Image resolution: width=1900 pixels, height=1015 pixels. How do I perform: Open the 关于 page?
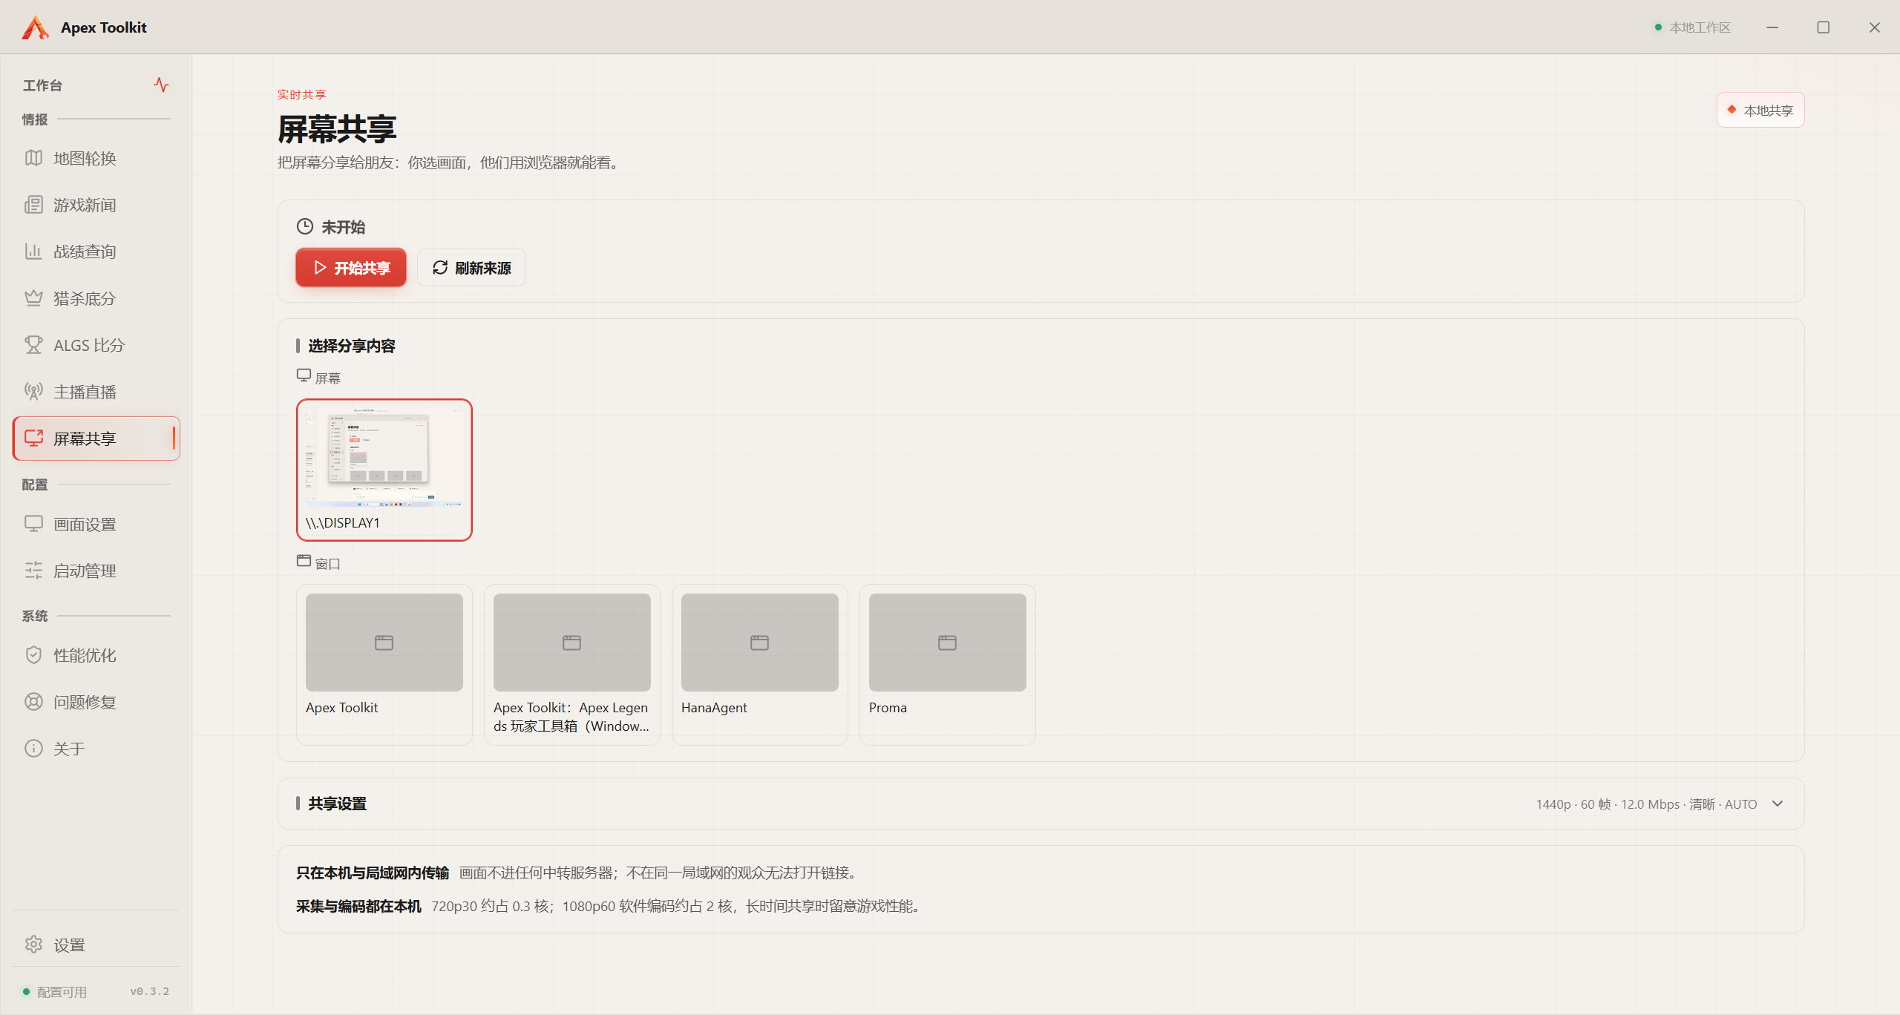pos(96,749)
